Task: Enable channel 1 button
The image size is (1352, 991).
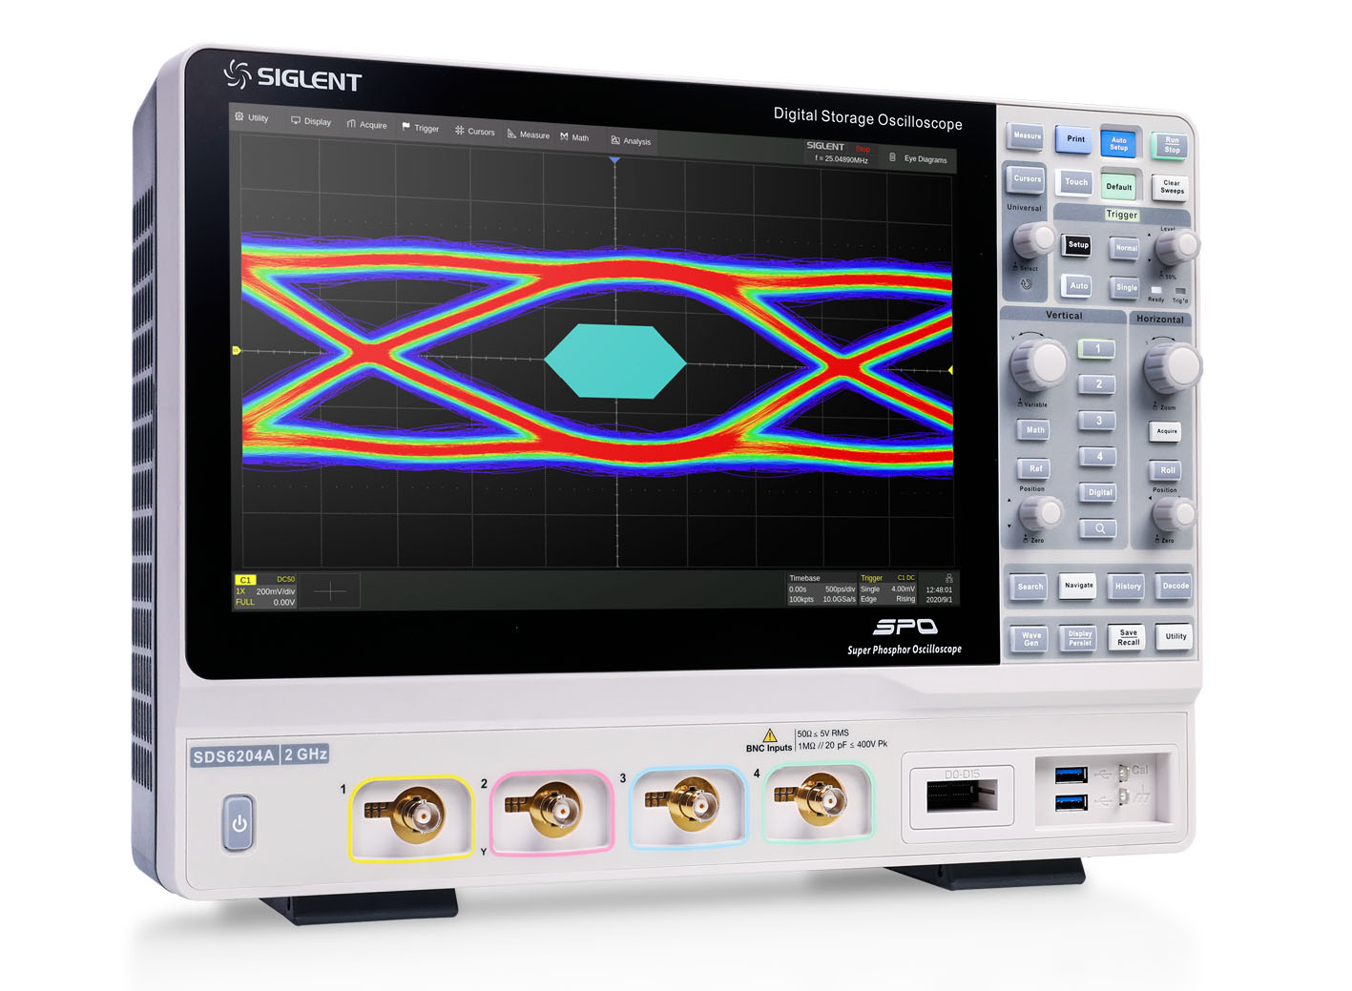Action: (x=1096, y=349)
